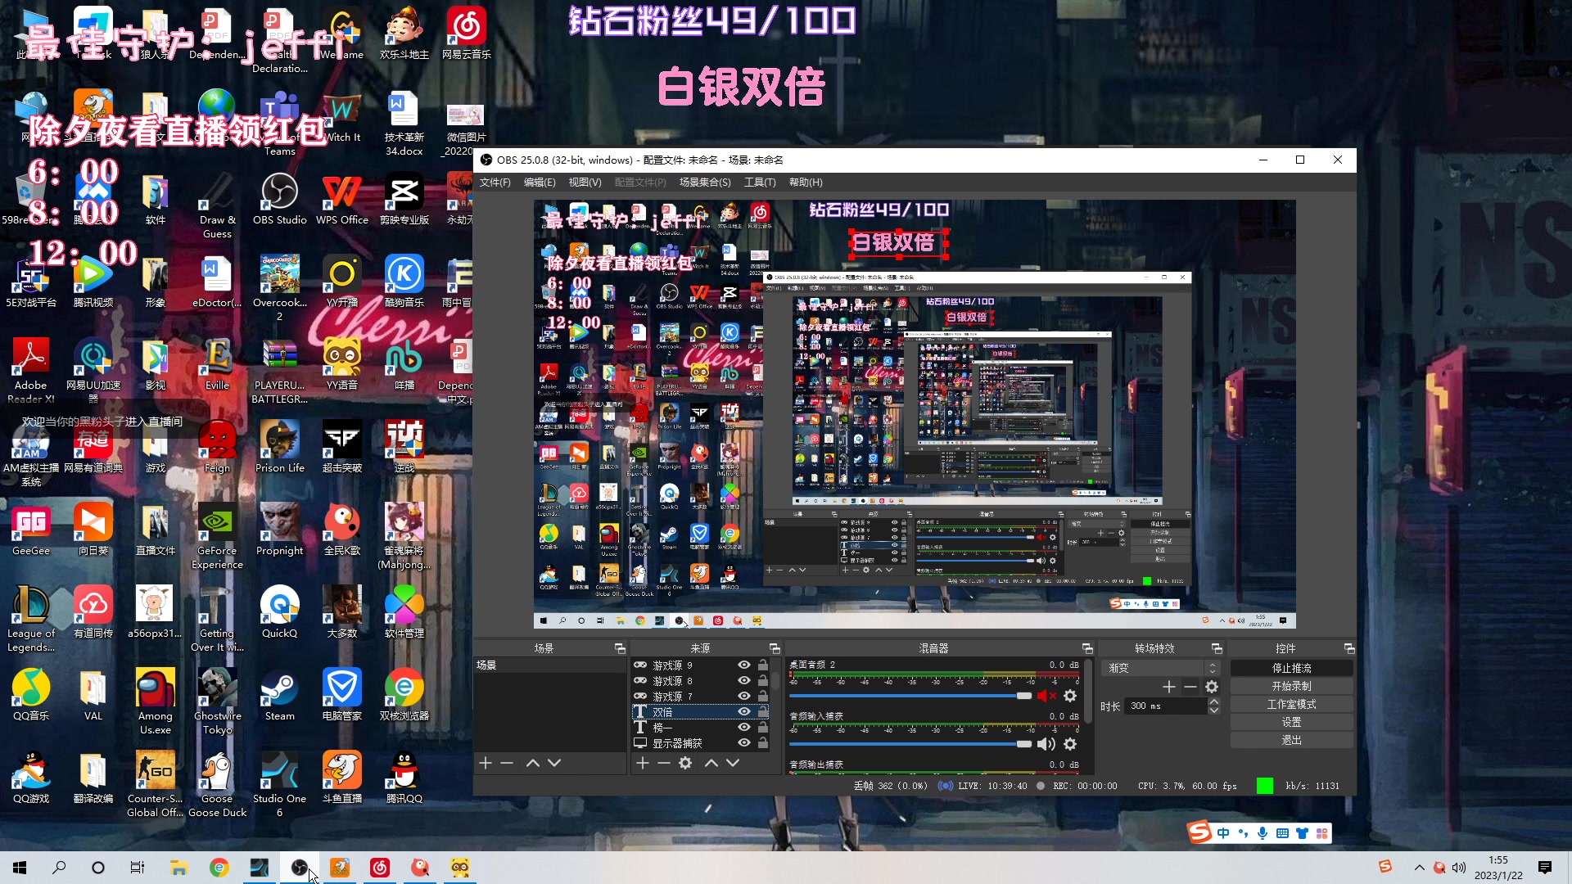
Task: Show hidden system tray icons chevron
Action: coord(1419,868)
